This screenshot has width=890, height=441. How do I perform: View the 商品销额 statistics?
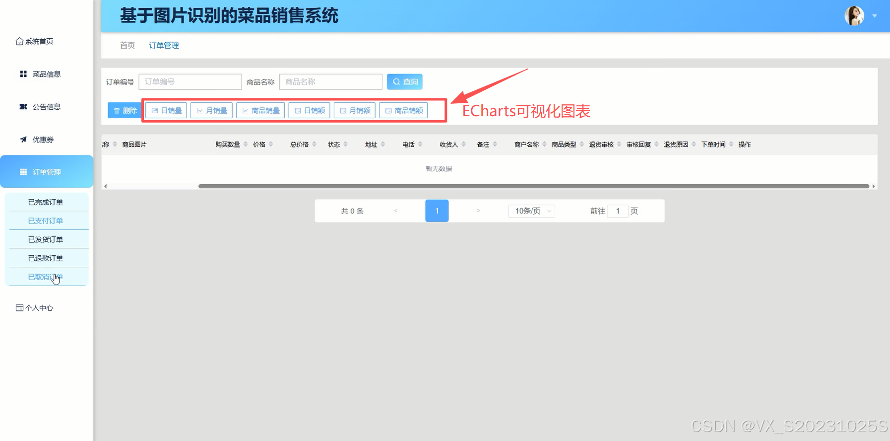[x=403, y=110]
